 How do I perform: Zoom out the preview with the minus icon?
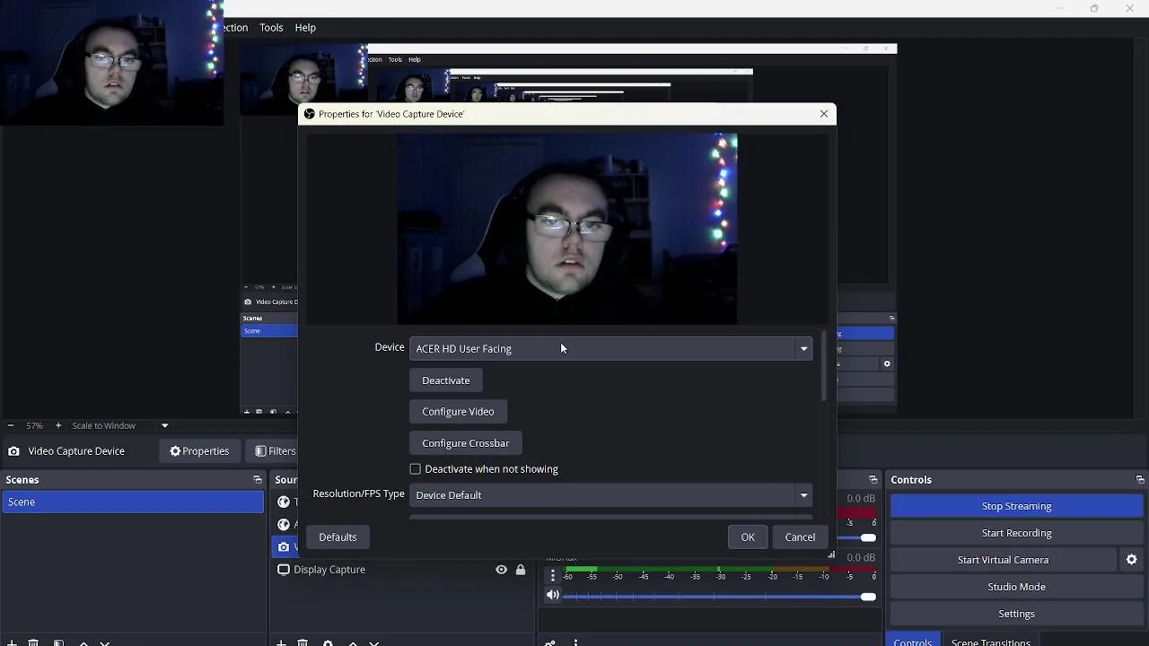pyautogui.click(x=11, y=425)
